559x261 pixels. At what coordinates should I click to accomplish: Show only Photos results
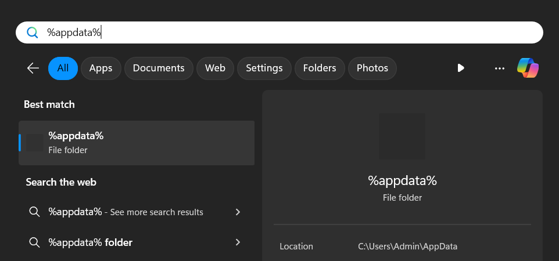pyautogui.click(x=372, y=68)
